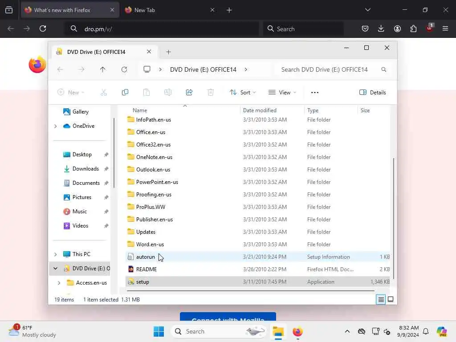Open a new Firefox tab with plus
This screenshot has width=456, height=342.
coord(229,10)
